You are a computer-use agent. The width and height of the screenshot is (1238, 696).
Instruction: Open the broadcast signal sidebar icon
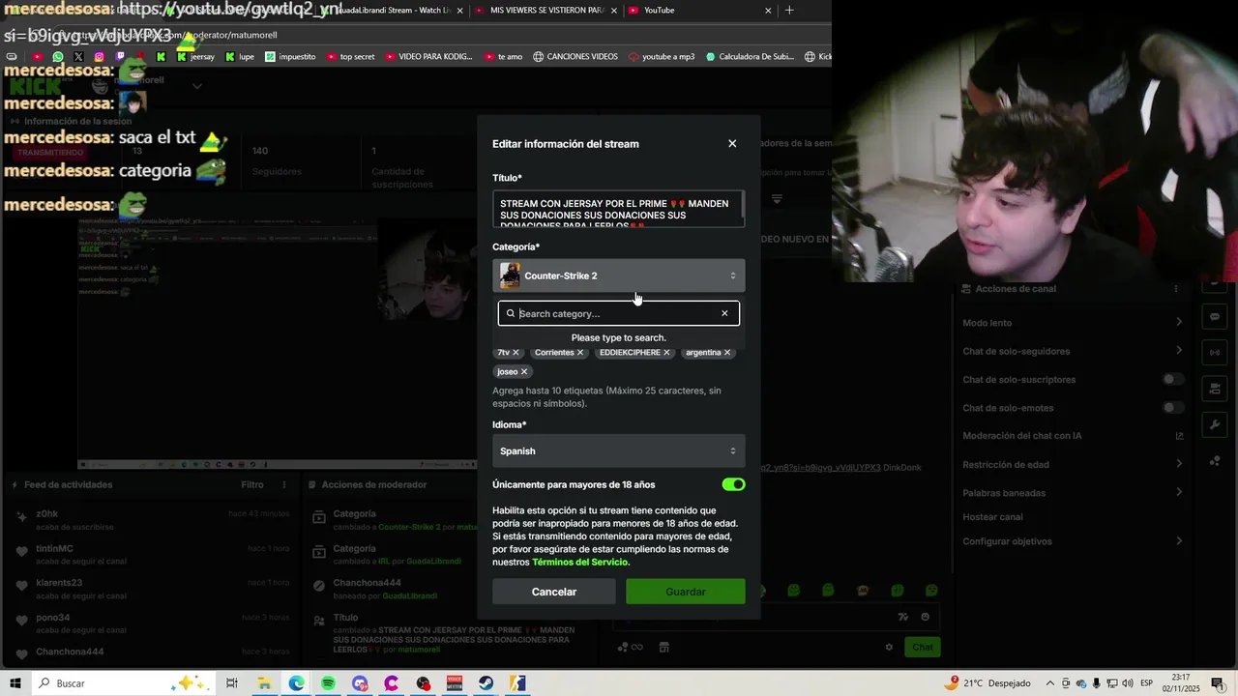pyautogui.click(x=1215, y=353)
